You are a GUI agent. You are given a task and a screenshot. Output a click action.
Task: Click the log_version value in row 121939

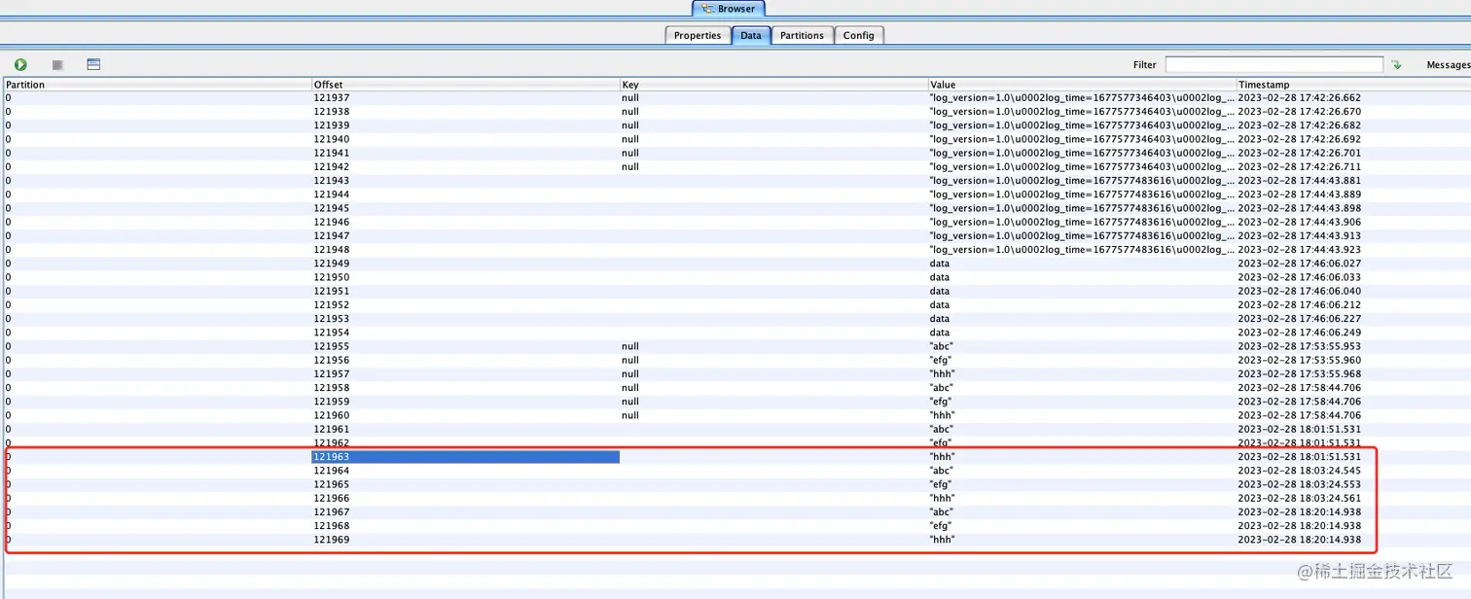[1082, 125]
